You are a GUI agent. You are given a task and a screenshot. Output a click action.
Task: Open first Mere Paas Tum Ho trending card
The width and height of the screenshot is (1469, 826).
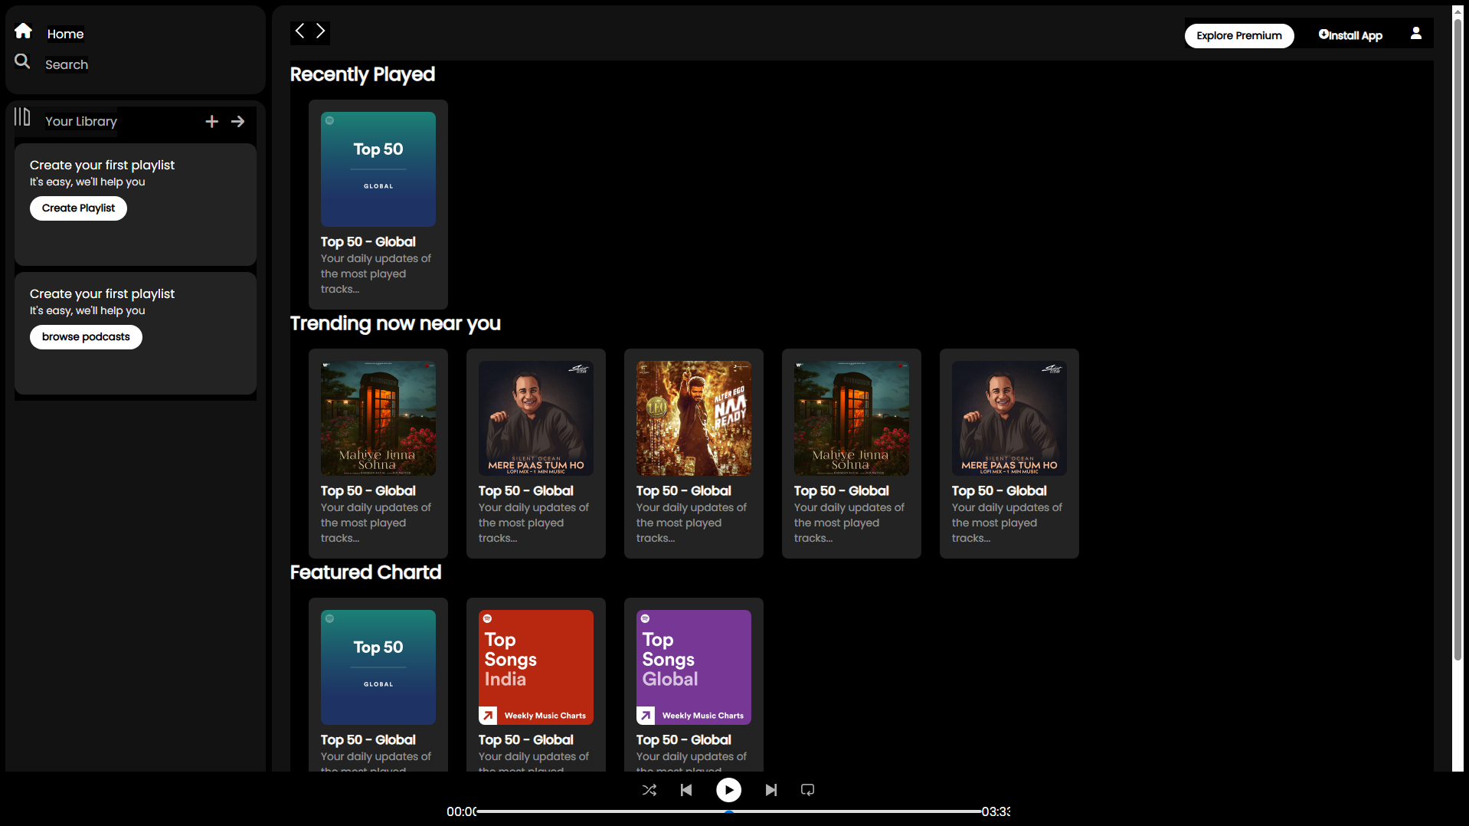(x=536, y=454)
